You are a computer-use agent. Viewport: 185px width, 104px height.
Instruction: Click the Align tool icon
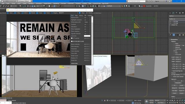(x=79, y=6)
